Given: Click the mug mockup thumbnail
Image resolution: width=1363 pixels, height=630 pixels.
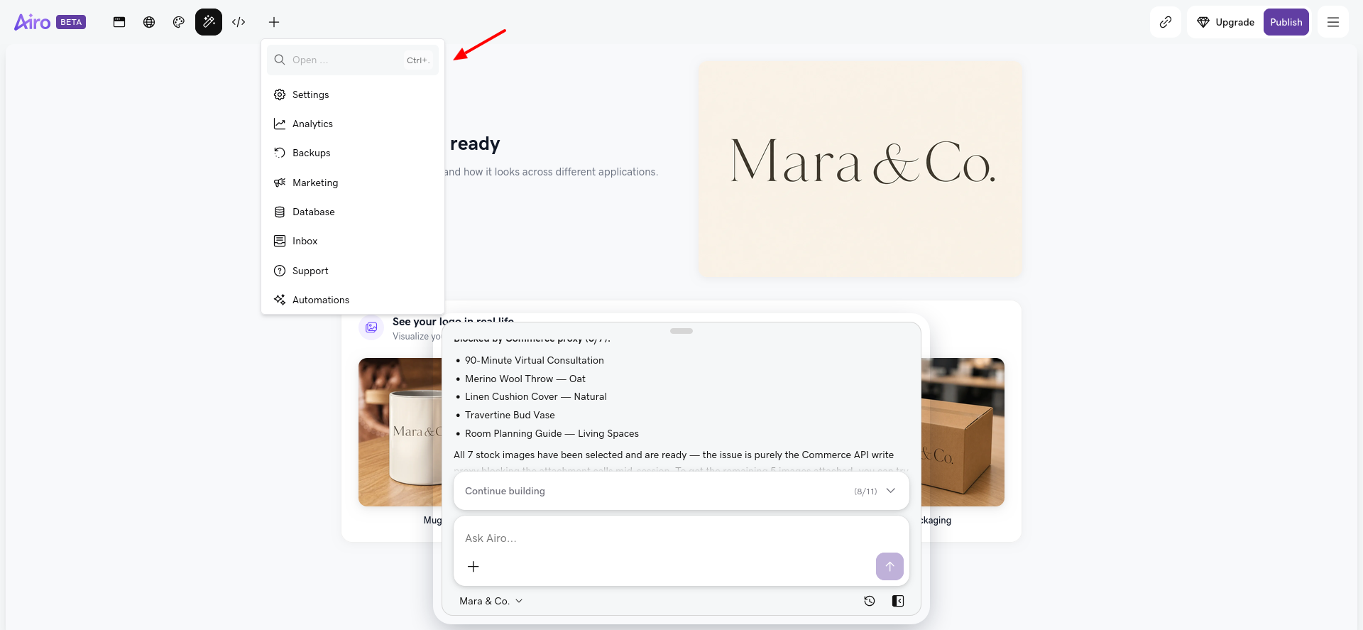Looking at the screenshot, I should pyautogui.click(x=400, y=432).
